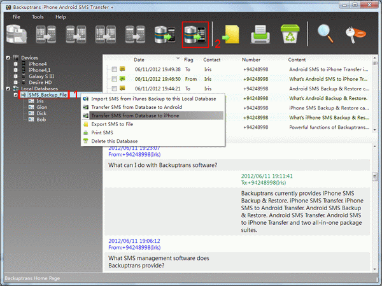Click the Date column sort arrow
Viewport: 382px width, 286px height.
click(x=178, y=59)
